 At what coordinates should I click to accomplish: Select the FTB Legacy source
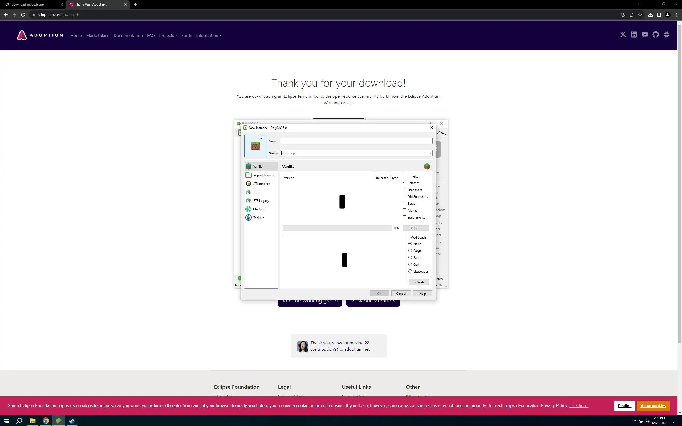(261, 201)
